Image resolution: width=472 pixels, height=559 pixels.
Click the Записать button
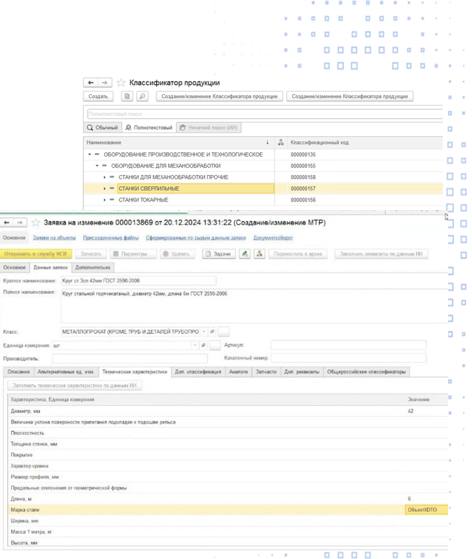[x=91, y=254]
